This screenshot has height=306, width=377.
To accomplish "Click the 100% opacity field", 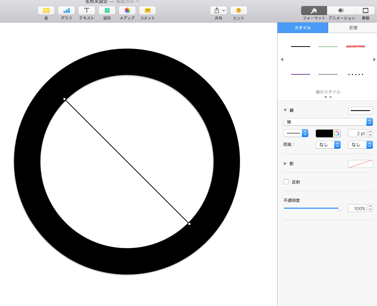I will (x=357, y=208).
